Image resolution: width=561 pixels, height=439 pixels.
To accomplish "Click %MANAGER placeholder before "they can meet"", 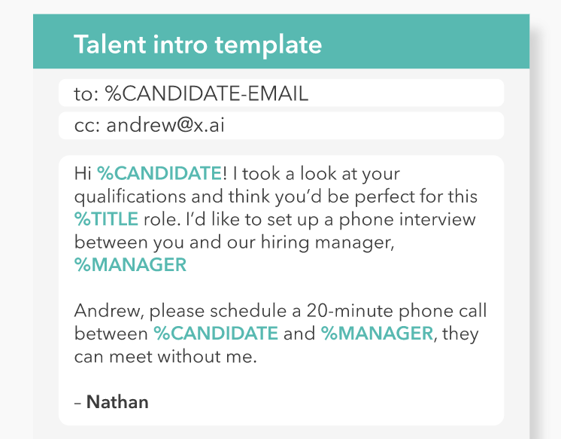I will coord(377,334).
